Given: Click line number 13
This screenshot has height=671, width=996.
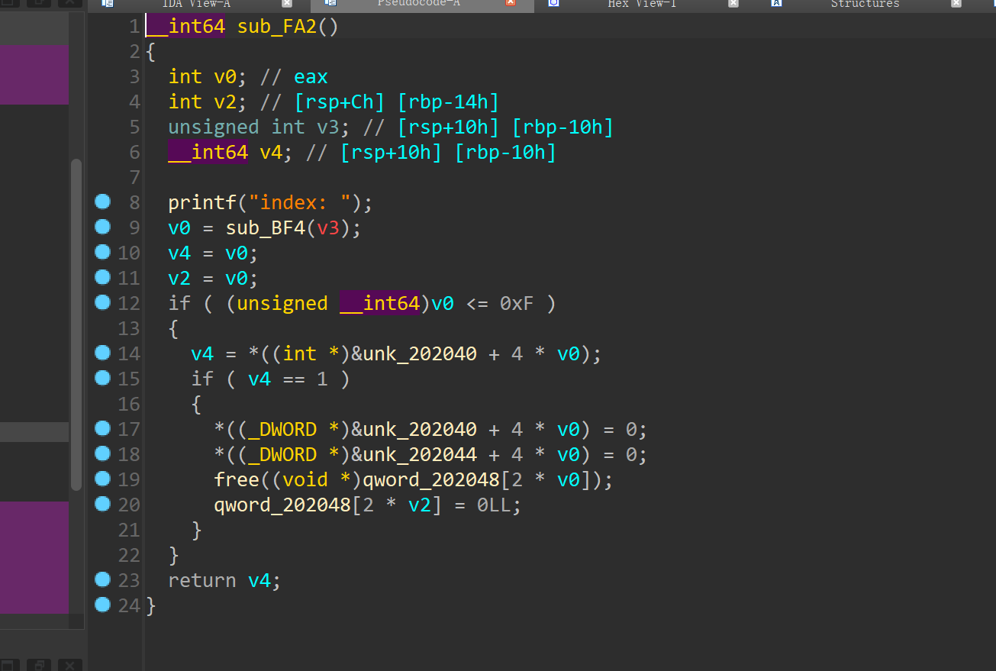Looking at the screenshot, I should (129, 329).
